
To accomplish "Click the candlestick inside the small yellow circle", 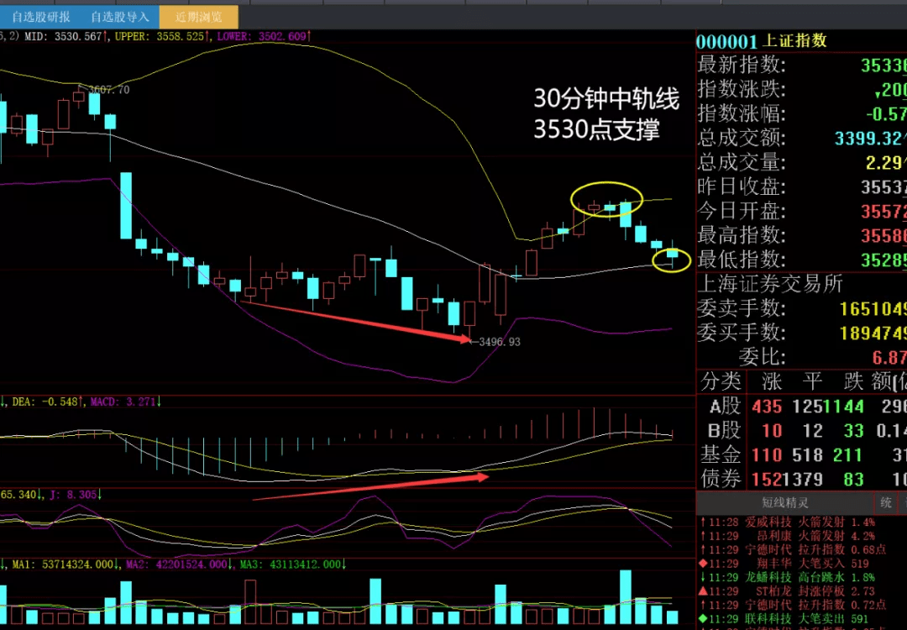I will (x=672, y=254).
